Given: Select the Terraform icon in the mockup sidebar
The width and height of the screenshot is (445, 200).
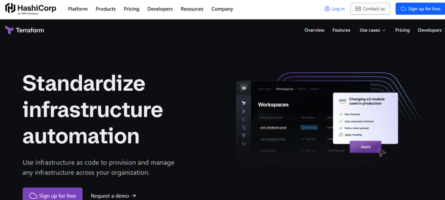Looking at the screenshot, I should [243, 103].
